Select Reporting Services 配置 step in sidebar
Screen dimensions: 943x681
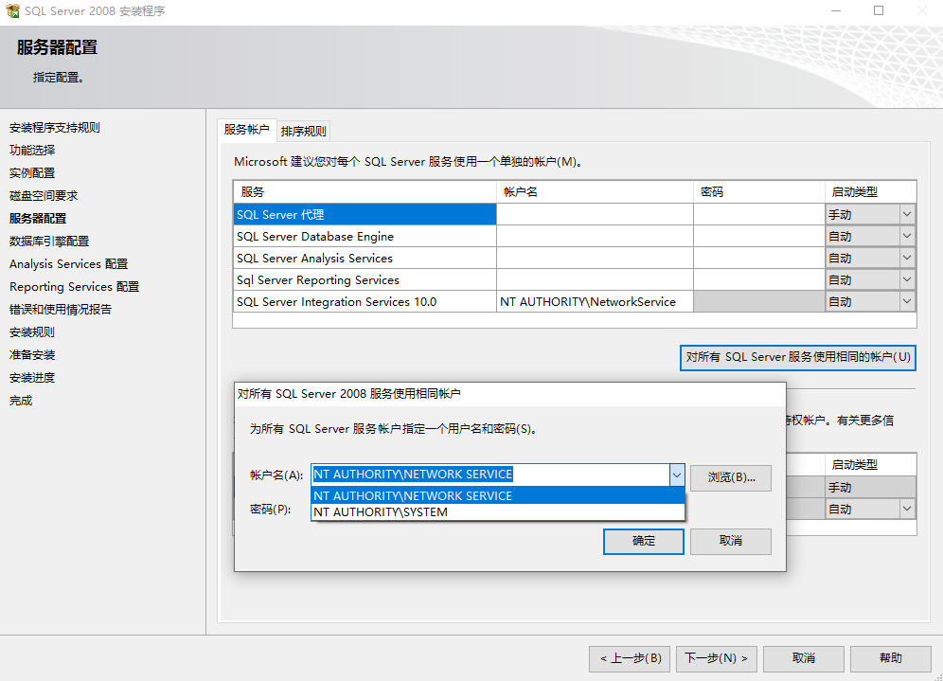tap(74, 287)
